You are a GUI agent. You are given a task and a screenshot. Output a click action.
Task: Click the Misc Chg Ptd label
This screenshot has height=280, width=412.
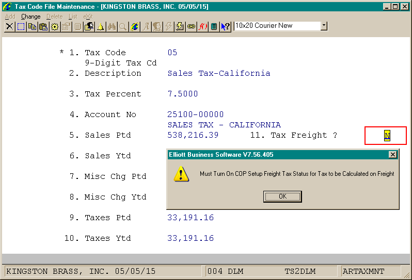pos(115,176)
